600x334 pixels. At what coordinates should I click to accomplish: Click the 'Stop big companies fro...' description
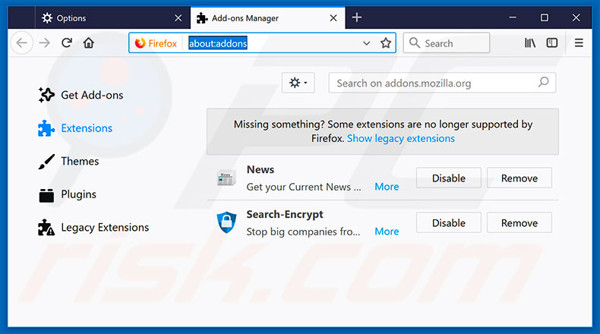point(303,232)
